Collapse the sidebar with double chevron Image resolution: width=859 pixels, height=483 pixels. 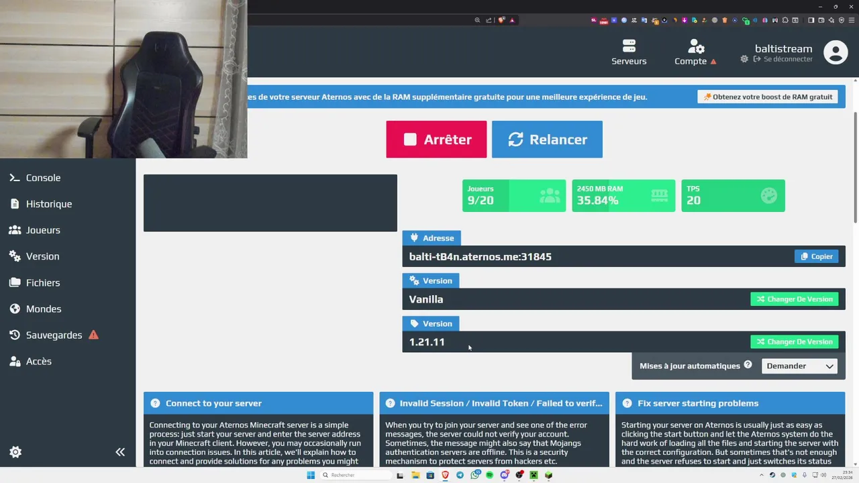pyautogui.click(x=120, y=452)
